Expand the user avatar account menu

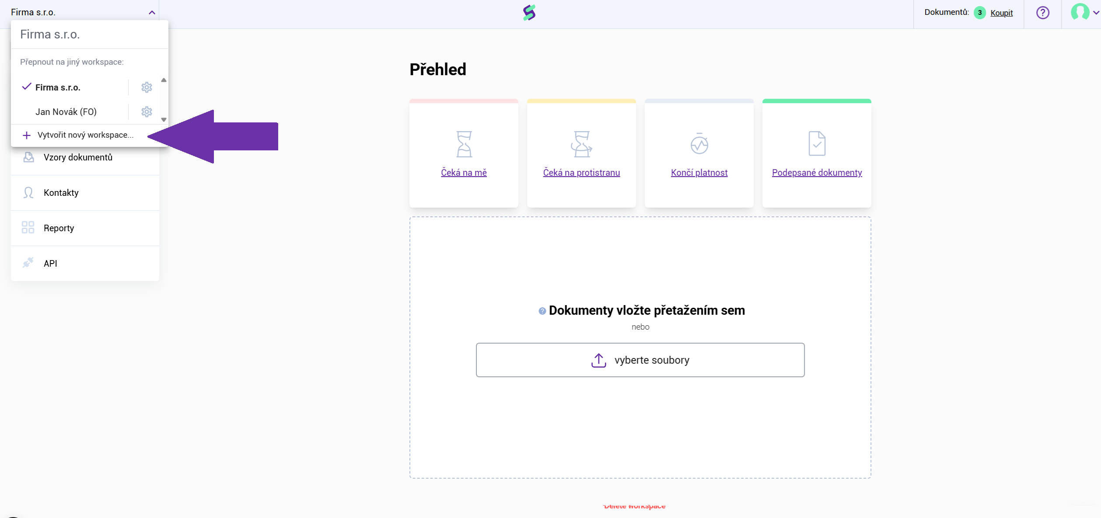[x=1084, y=13]
